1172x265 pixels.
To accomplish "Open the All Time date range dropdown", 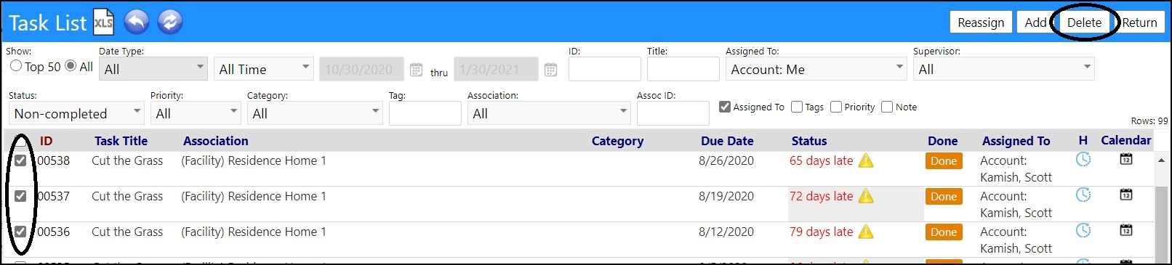I will pyautogui.click(x=264, y=69).
